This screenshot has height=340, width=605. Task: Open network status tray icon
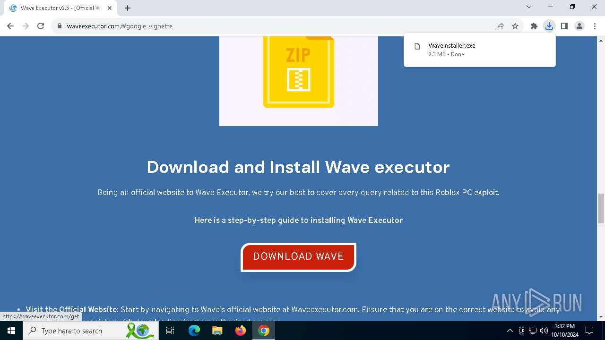tap(533, 331)
